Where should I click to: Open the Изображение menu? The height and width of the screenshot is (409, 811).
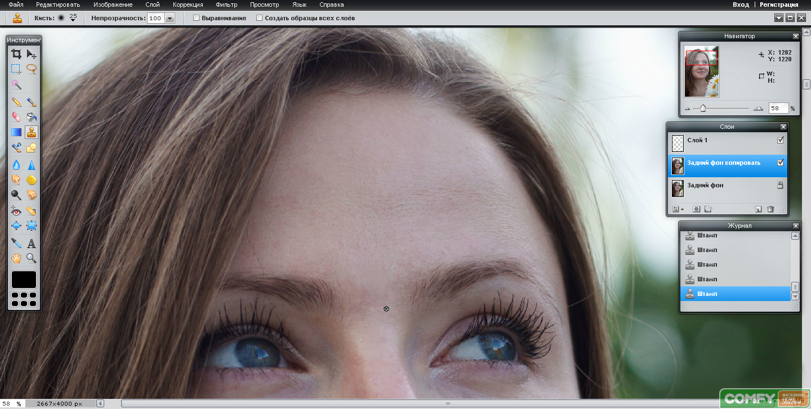[113, 5]
